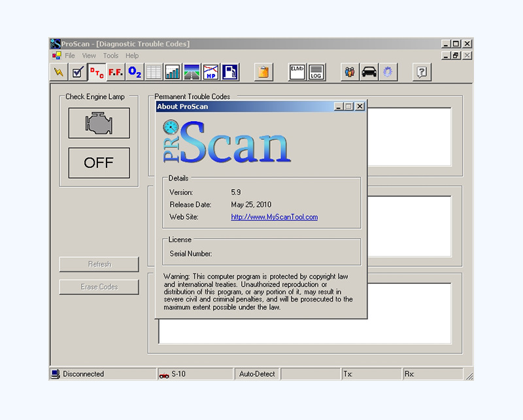Viewport: 523px width, 420px height.
Task: Open the LOG viewer icon
Action: (x=316, y=72)
